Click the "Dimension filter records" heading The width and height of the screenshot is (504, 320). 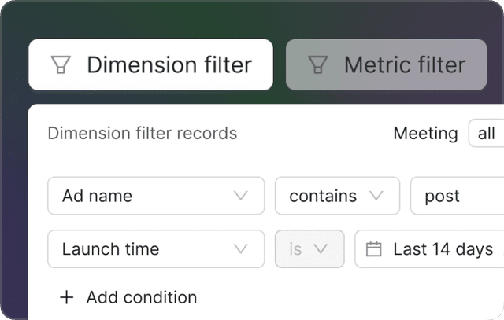point(143,133)
